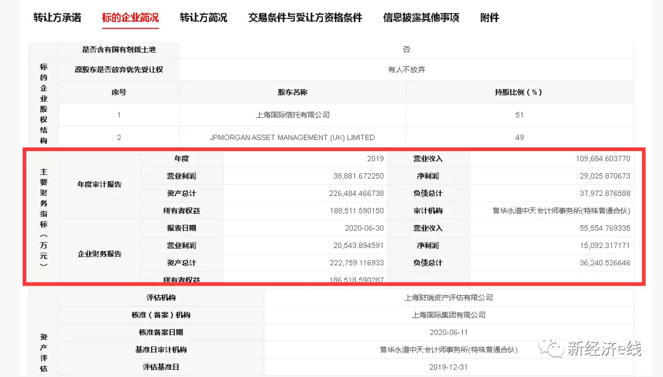Open the 交易条件与受让方资格条件 tab
The height and width of the screenshot is (377, 663).
[305, 18]
